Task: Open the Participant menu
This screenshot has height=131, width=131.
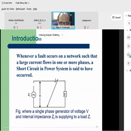Action: click(x=20, y=9)
